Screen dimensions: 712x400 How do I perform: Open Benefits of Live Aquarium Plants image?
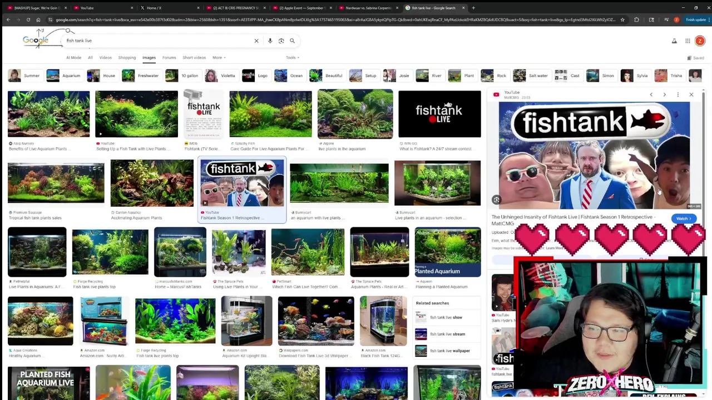[x=48, y=114]
